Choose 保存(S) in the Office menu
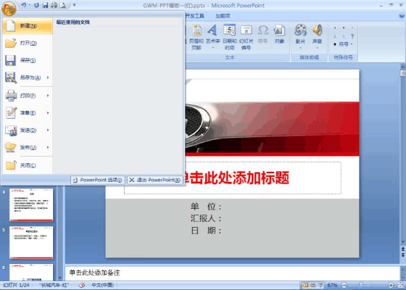This screenshot has width=406, height=290. (x=28, y=60)
